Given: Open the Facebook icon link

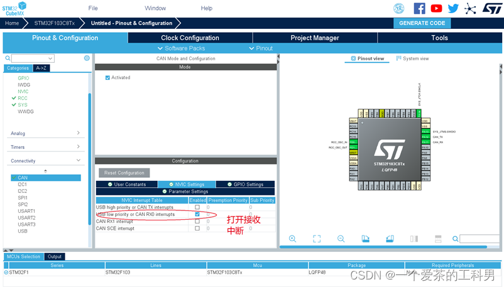Looking at the screenshot, I should click(x=419, y=8).
